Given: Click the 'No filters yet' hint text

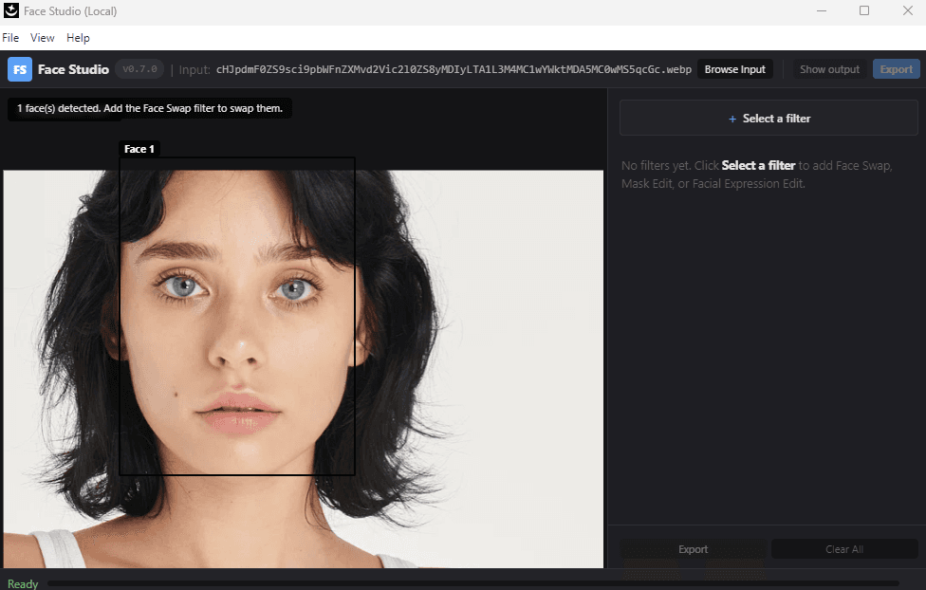Looking at the screenshot, I should [756, 175].
